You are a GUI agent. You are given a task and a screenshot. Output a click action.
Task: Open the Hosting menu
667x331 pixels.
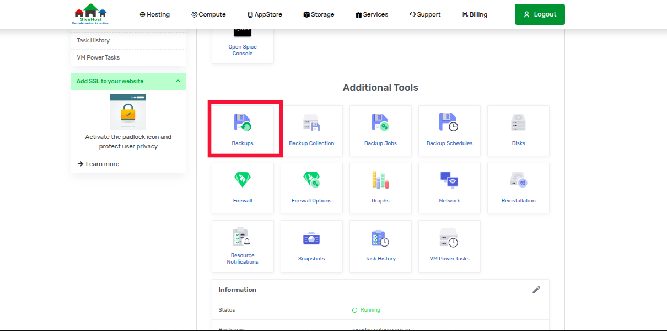(154, 14)
